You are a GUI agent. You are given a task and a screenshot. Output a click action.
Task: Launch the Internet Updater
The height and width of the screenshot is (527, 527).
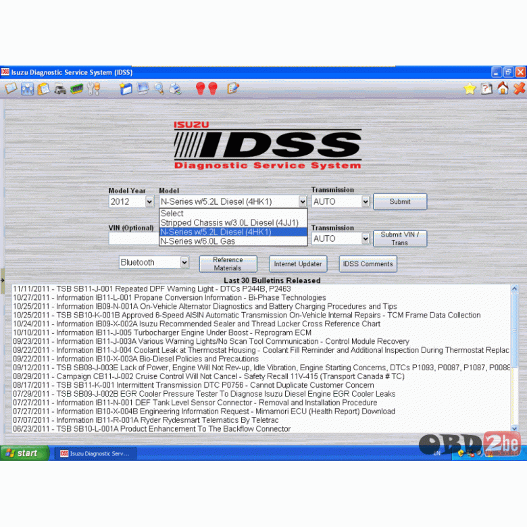click(x=298, y=263)
